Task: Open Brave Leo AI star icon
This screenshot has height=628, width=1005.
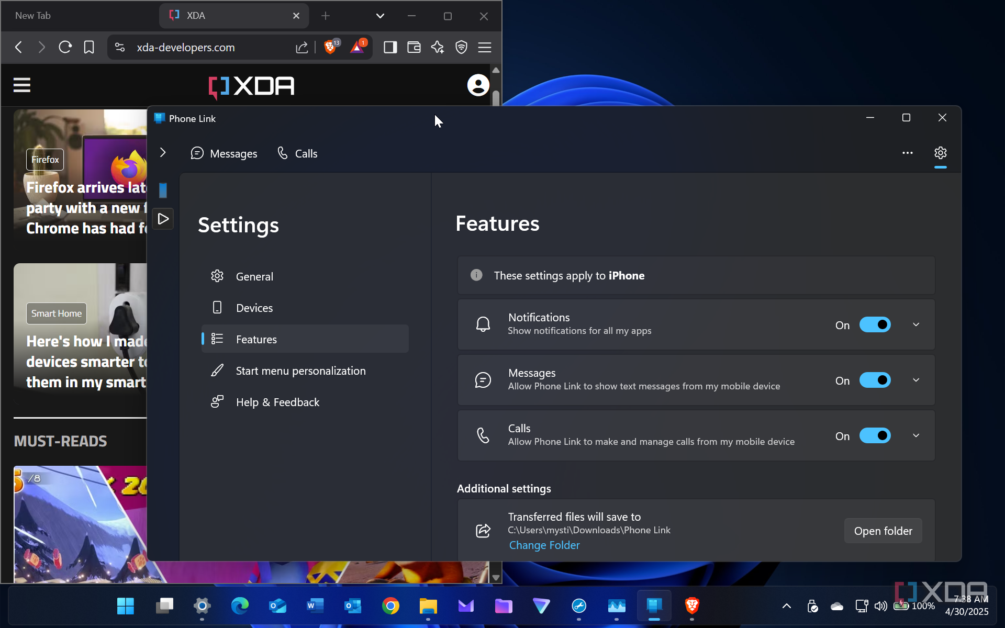Action: point(438,48)
